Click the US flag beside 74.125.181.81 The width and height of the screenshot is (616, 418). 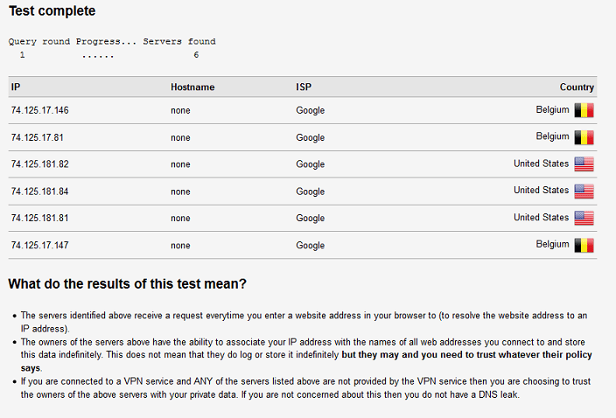584,219
